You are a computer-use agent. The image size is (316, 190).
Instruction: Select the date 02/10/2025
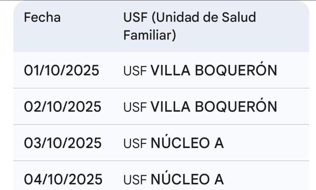coord(63,107)
